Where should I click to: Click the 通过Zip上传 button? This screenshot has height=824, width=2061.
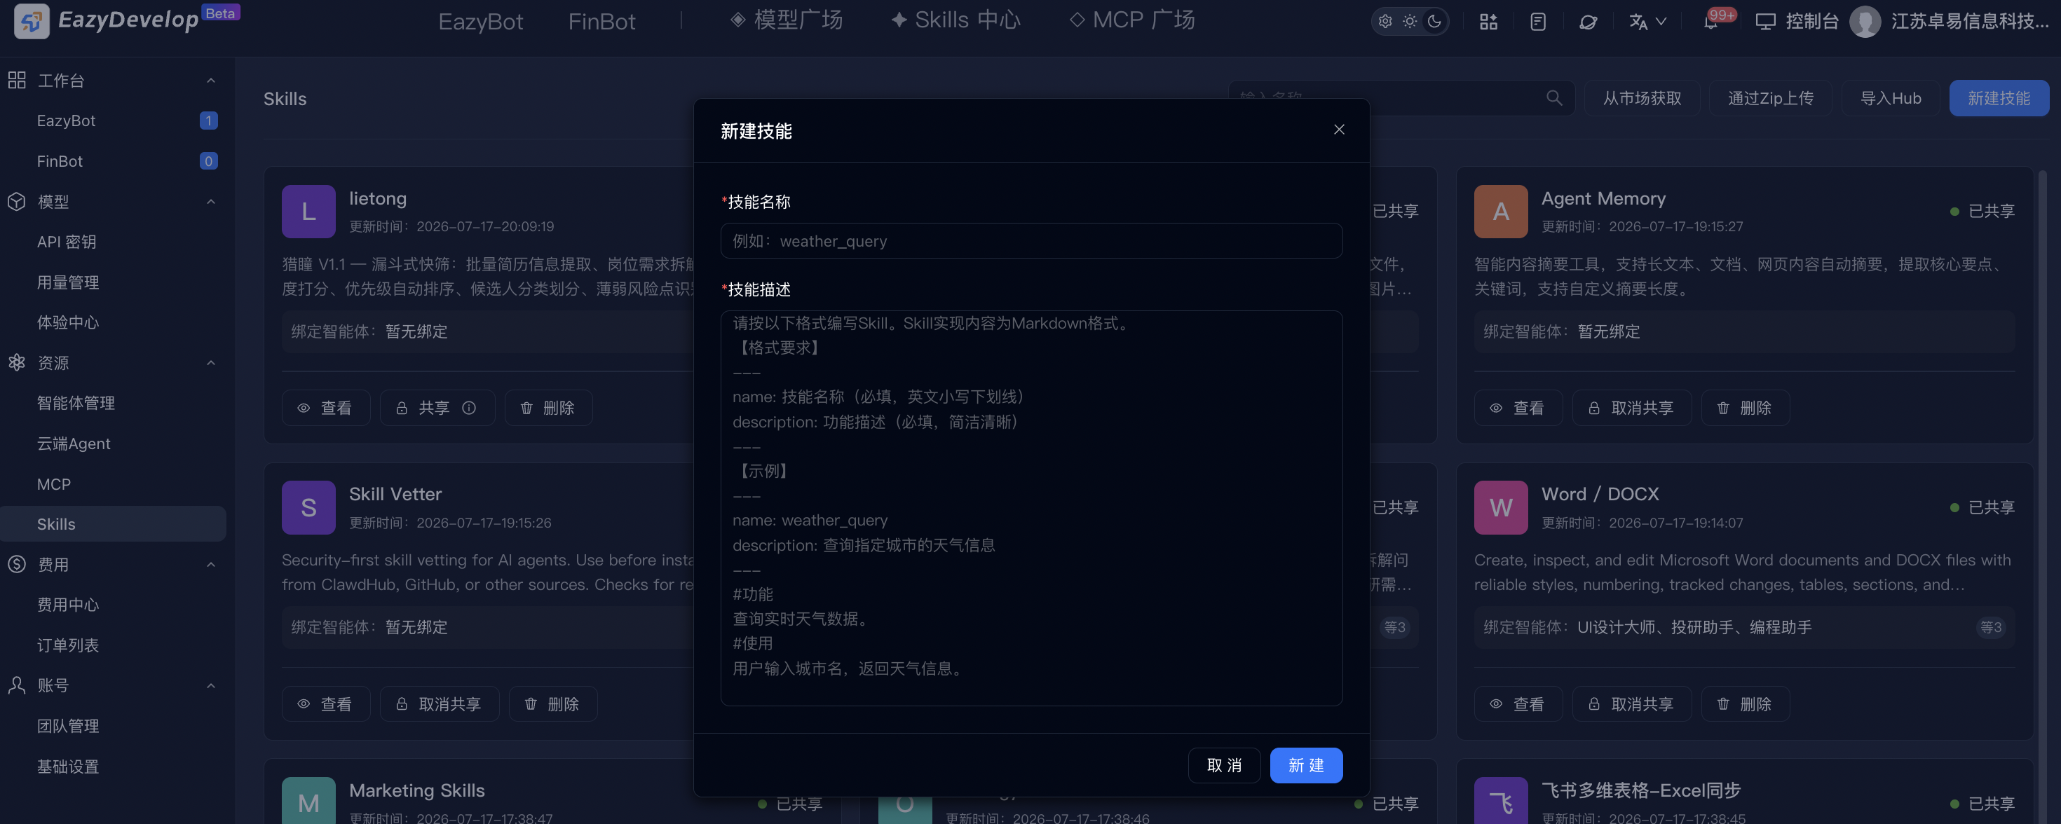pos(1771,97)
